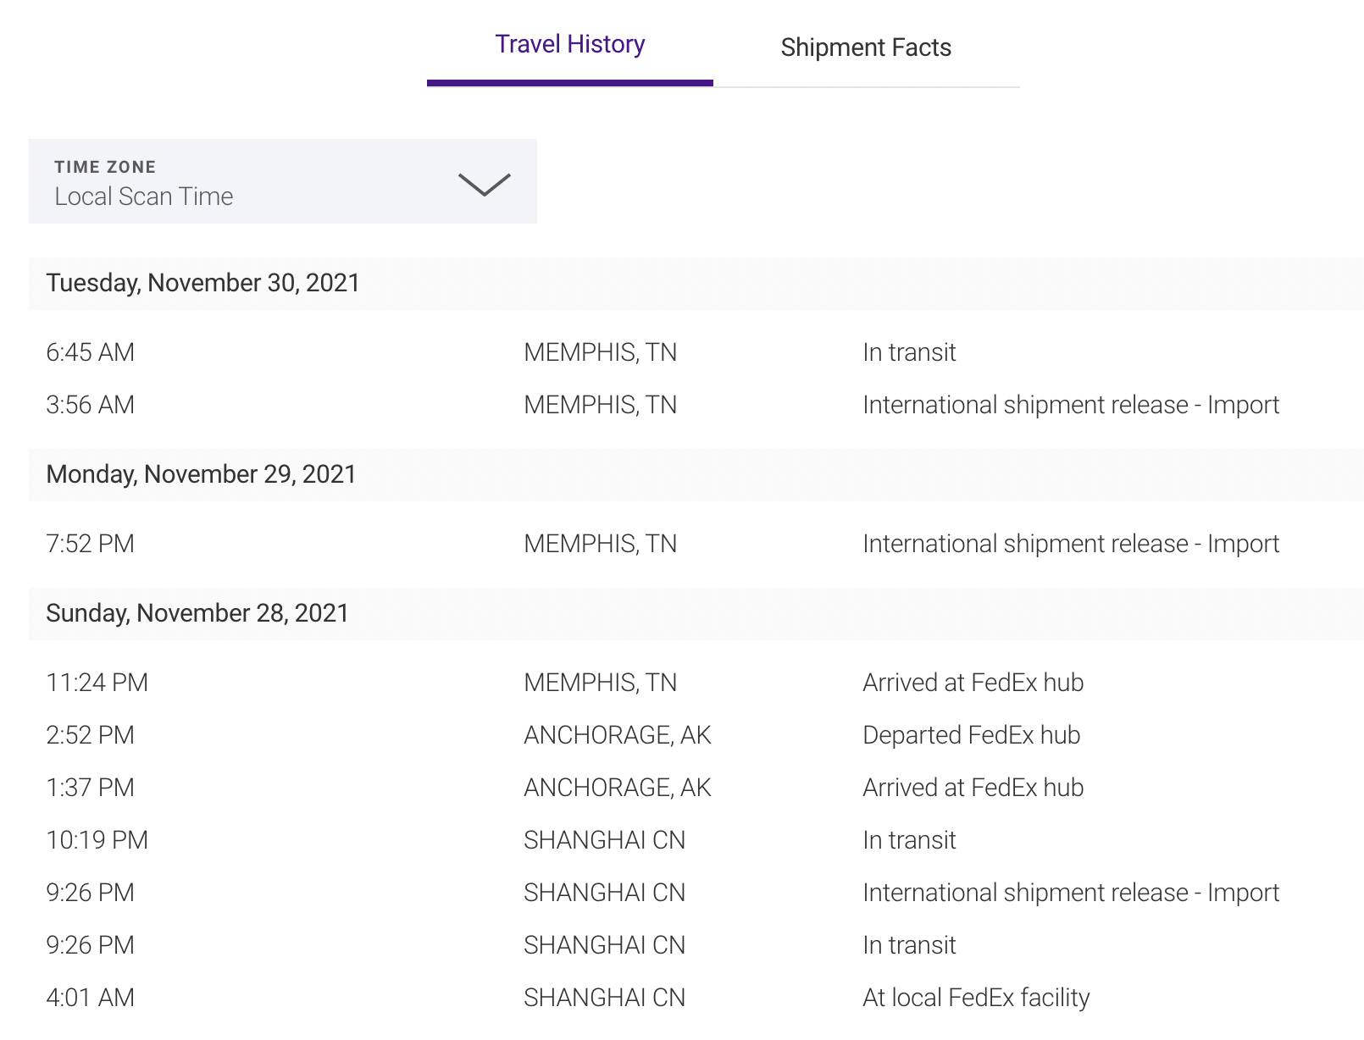Click Departed FedEx hub status text
This screenshot has height=1040, width=1364.
tap(972, 735)
